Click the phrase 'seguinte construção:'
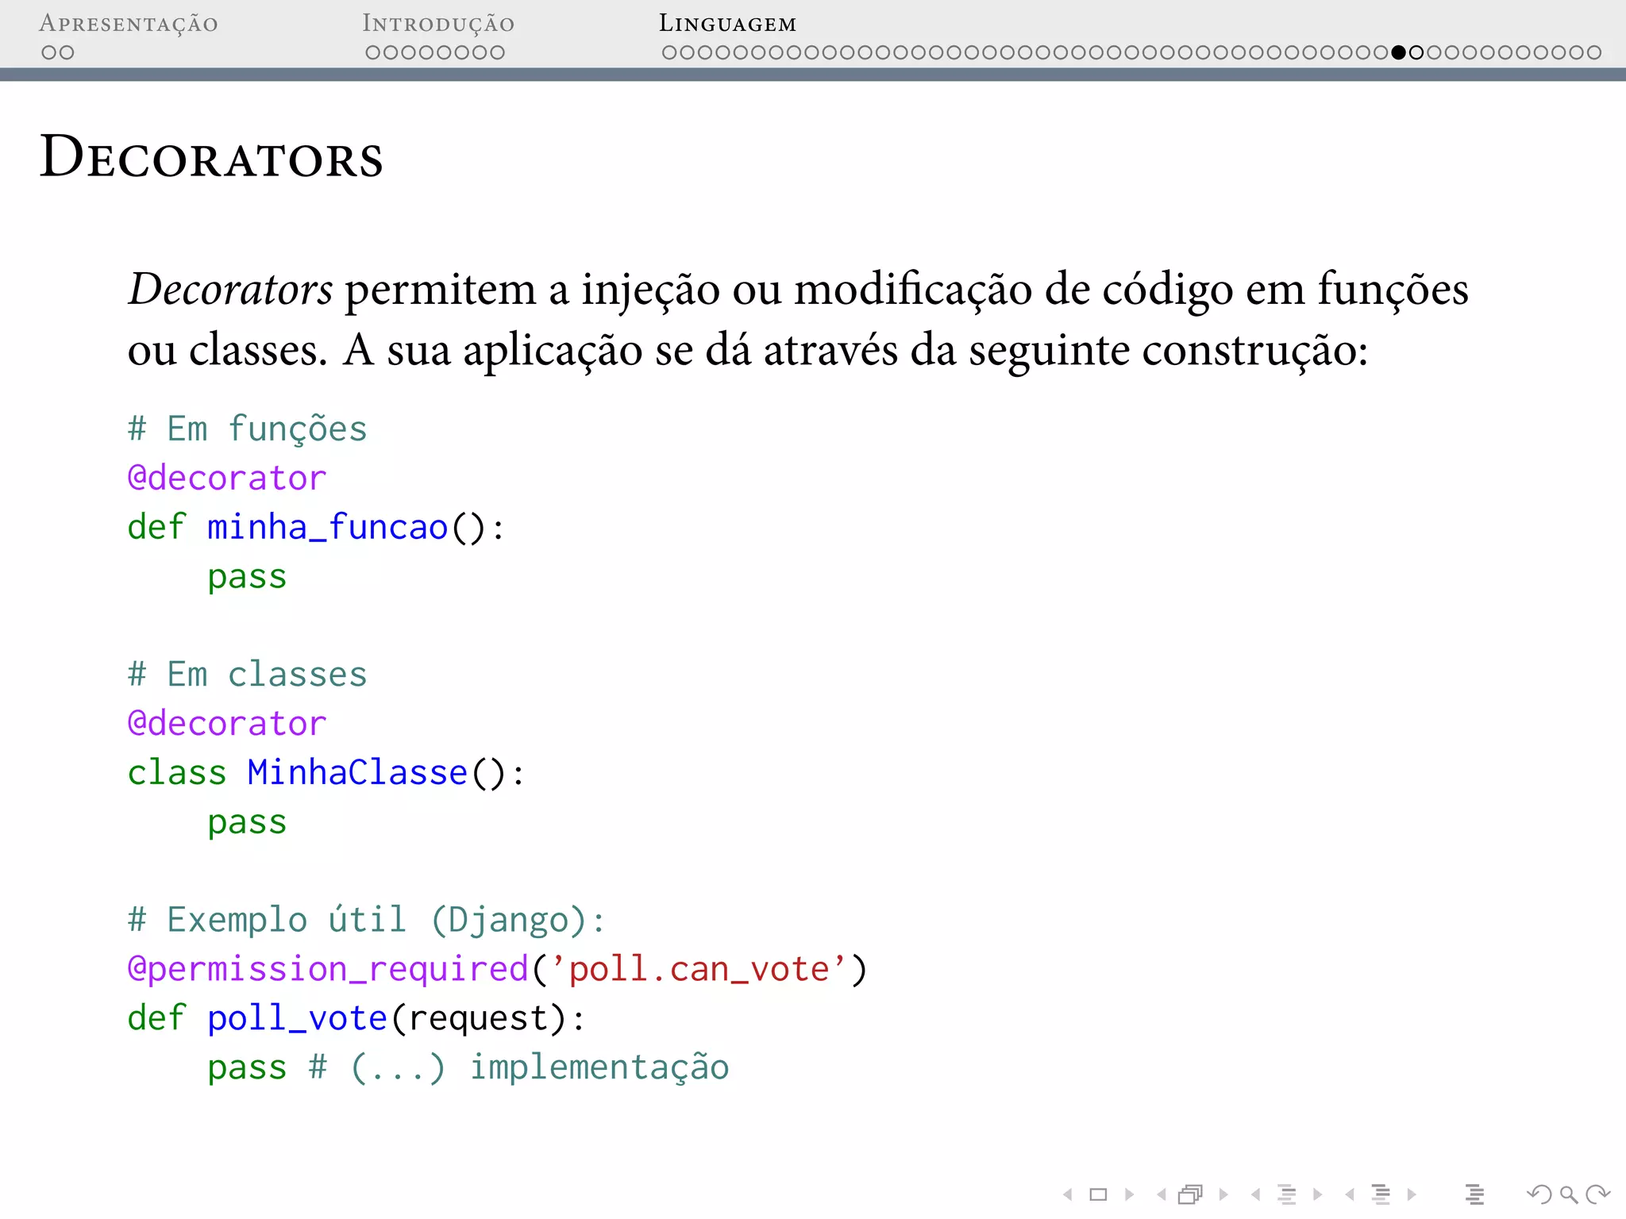 [1169, 351]
